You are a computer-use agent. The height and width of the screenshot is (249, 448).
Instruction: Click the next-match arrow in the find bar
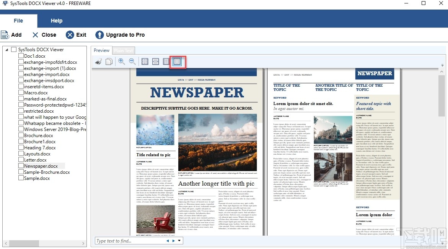[174, 241]
